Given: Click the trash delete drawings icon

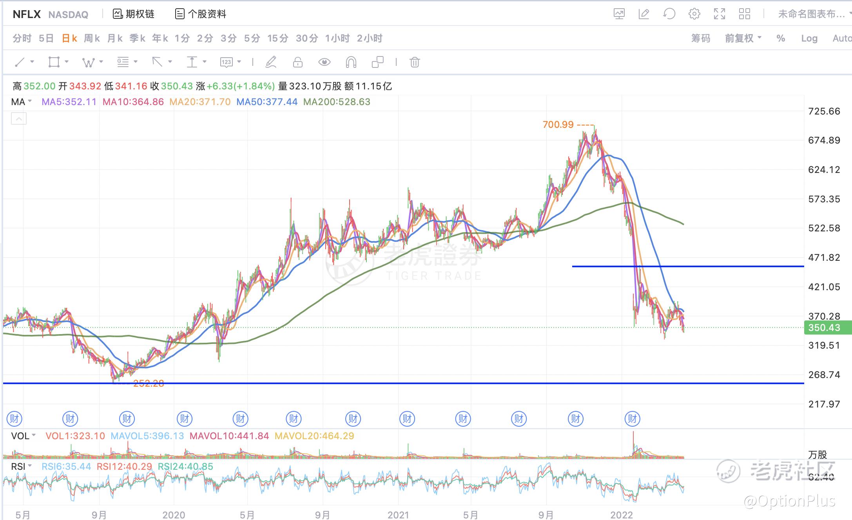Looking at the screenshot, I should [415, 62].
